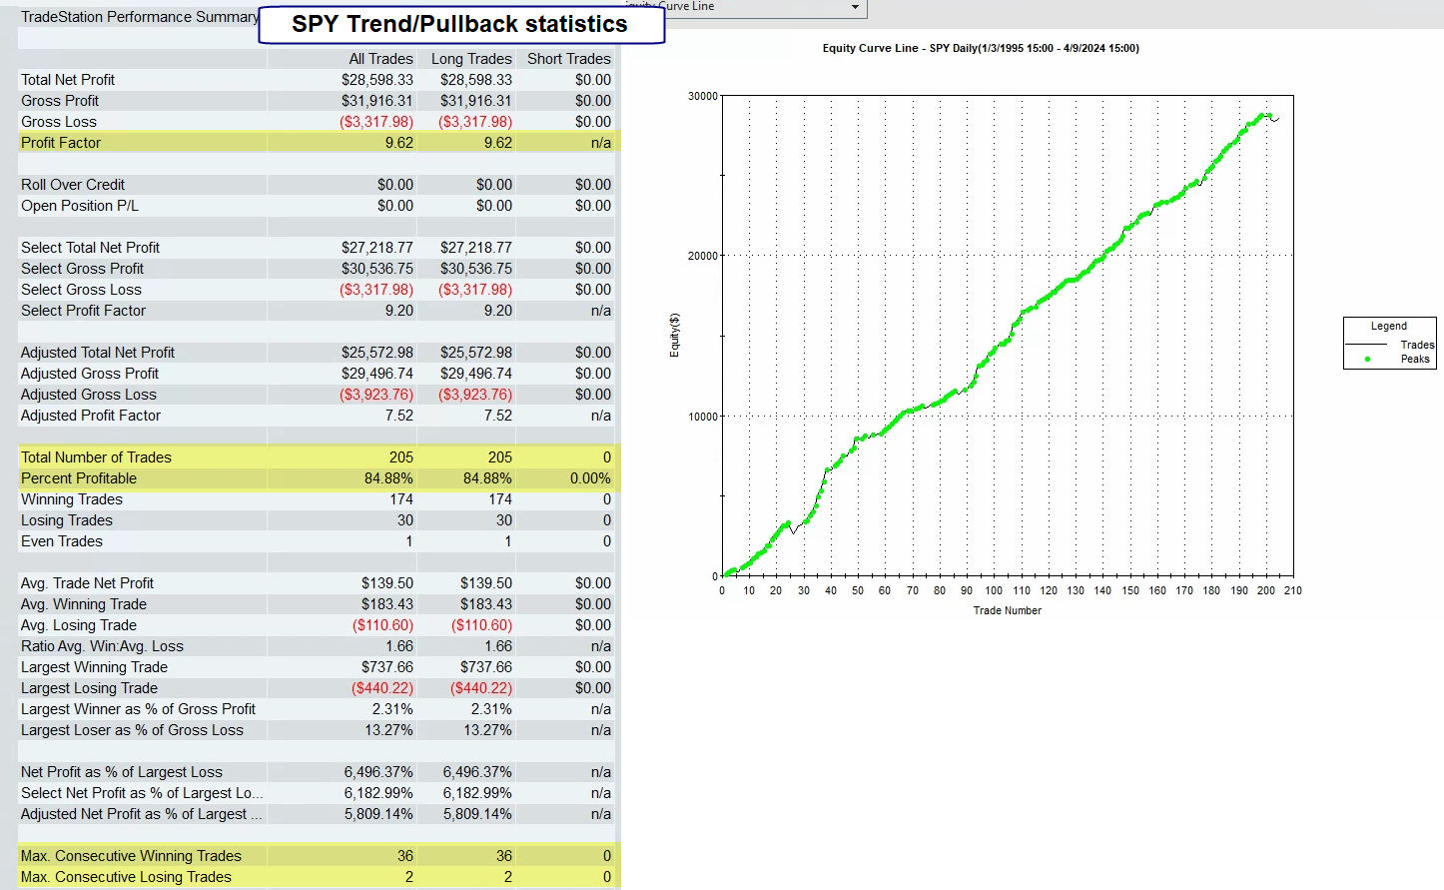Select the Avg. Winning Trade label
Image resolution: width=1444 pixels, height=890 pixels.
pos(84,604)
